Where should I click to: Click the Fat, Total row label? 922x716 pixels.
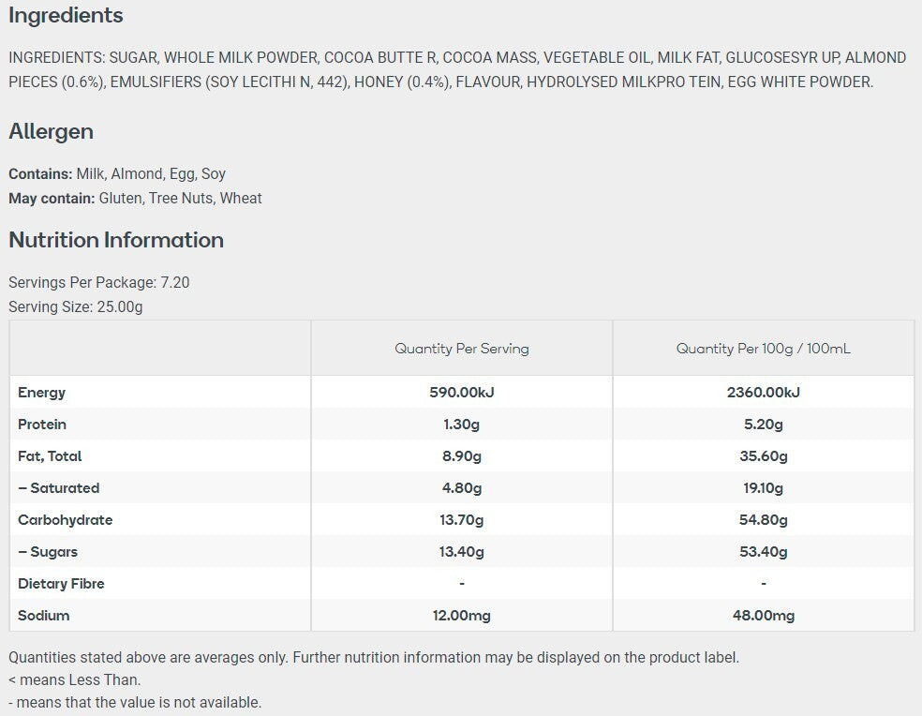pyautogui.click(x=50, y=456)
